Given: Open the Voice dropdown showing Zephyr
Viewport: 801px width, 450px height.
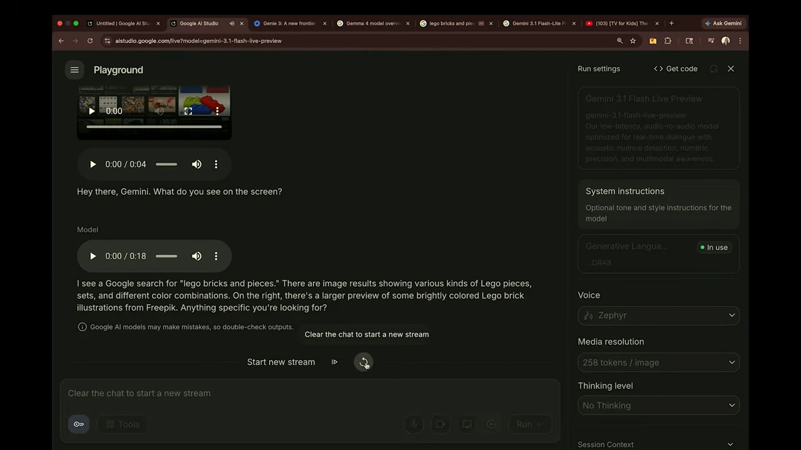Looking at the screenshot, I should coord(658,316).
